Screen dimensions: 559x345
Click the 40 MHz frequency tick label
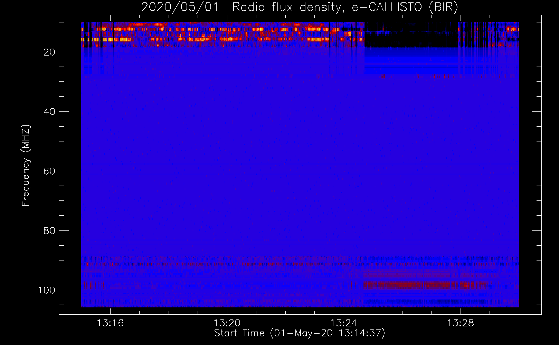[x=49, y=112]
